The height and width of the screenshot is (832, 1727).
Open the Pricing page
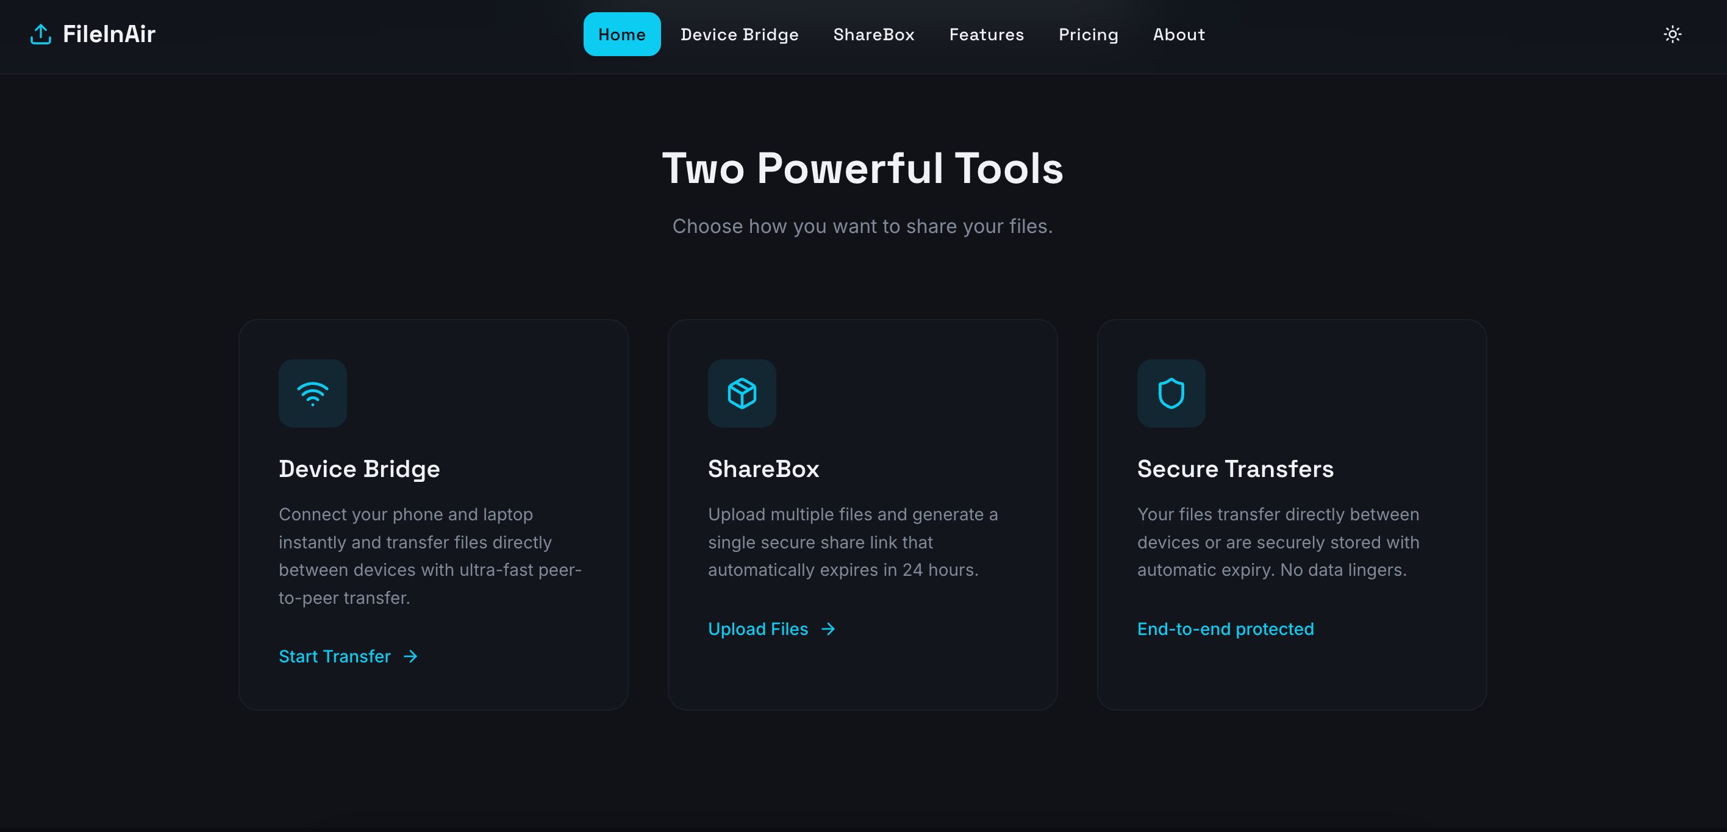click(x=1088, y=34)
